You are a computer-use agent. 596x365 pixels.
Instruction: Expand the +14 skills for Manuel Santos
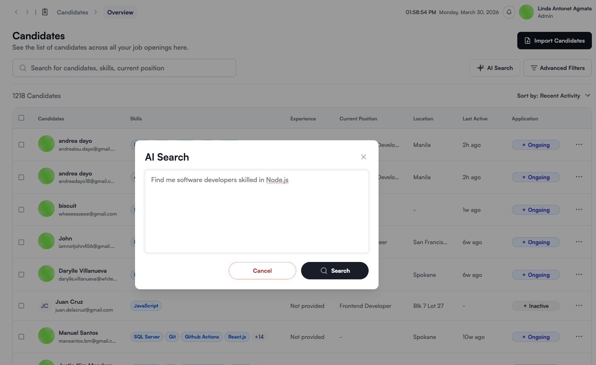pyautogui.click(x=259, y=337)
